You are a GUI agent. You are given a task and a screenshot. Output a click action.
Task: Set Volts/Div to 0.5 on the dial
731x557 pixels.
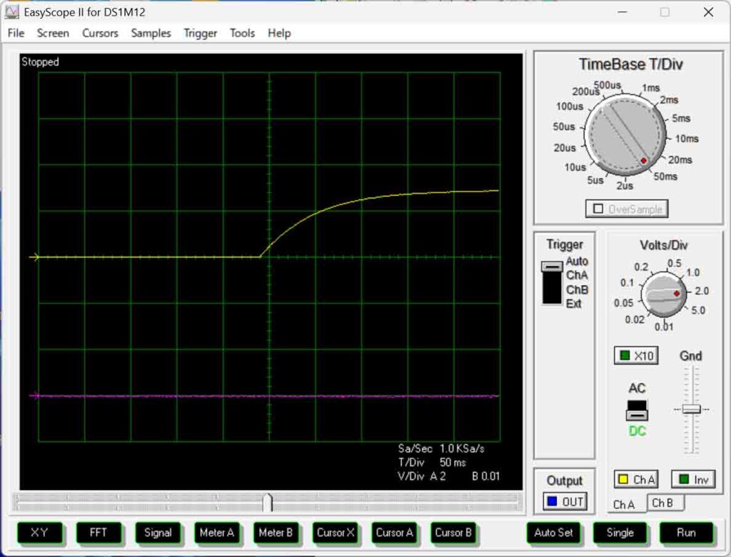point(674,264)
